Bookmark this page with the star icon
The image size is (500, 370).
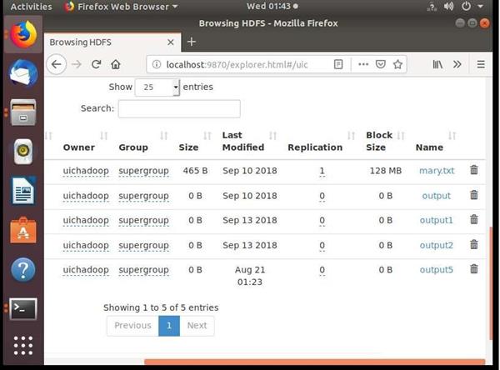click(399, 64)
